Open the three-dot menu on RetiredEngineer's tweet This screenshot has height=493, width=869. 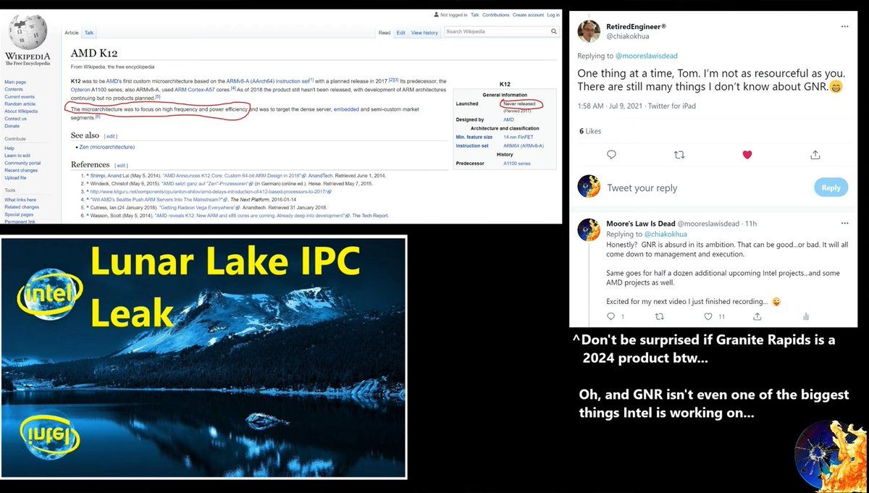pos(844,26)
